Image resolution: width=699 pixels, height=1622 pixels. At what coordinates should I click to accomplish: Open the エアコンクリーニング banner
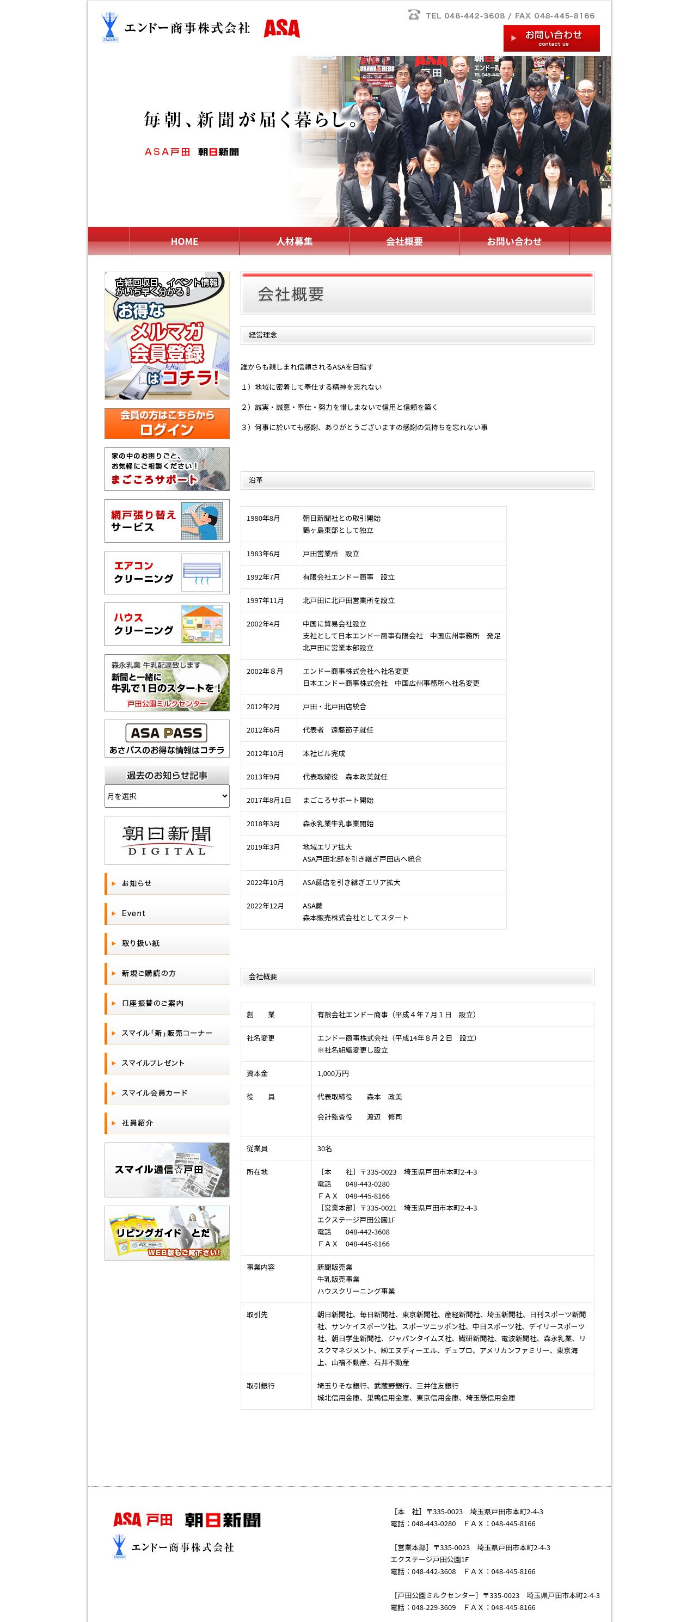pos(167,573)
